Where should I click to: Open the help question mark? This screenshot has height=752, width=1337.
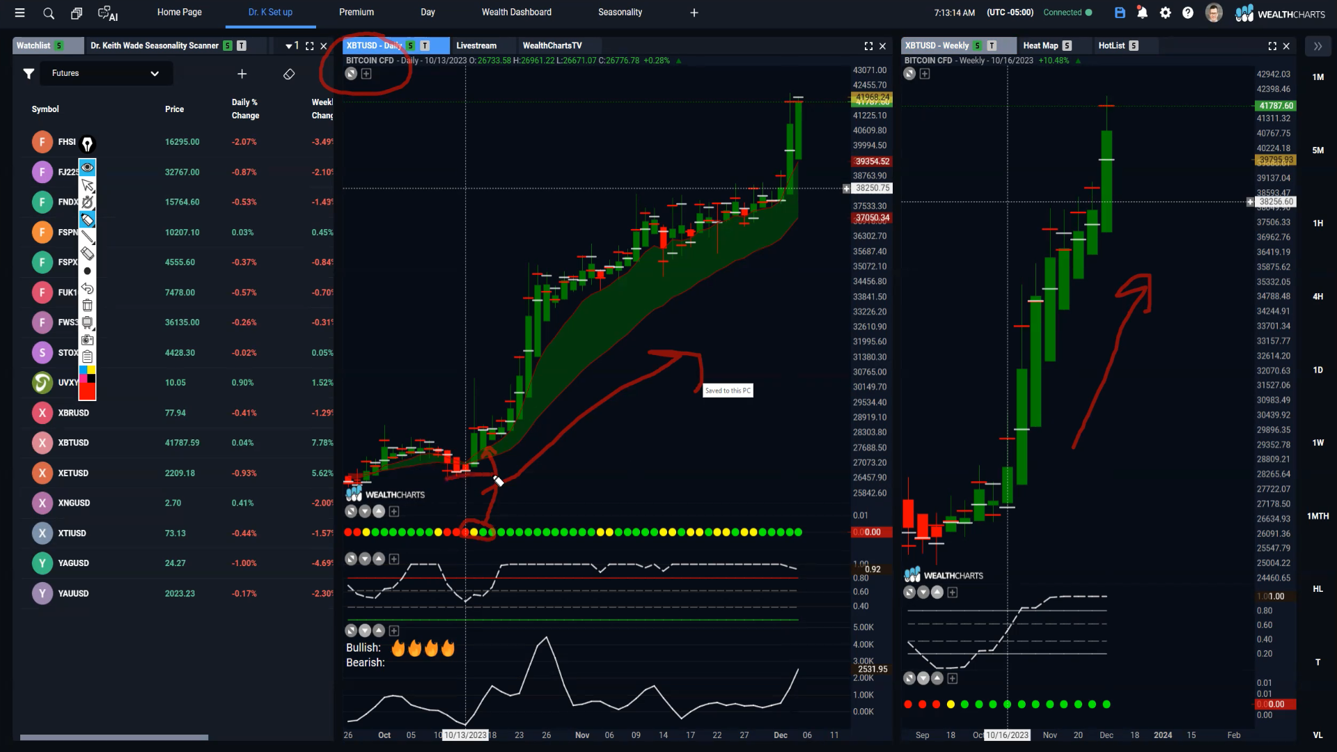(x=1188, y=13)
